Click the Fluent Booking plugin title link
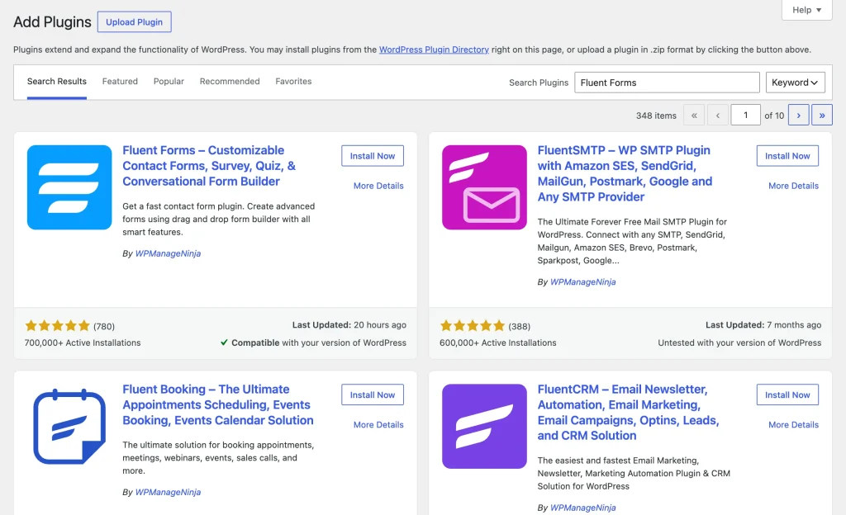846x515 pixels. [218, 404]
